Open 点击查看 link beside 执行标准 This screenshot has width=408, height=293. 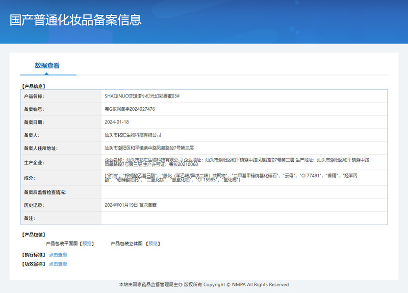tap(58, 255)
